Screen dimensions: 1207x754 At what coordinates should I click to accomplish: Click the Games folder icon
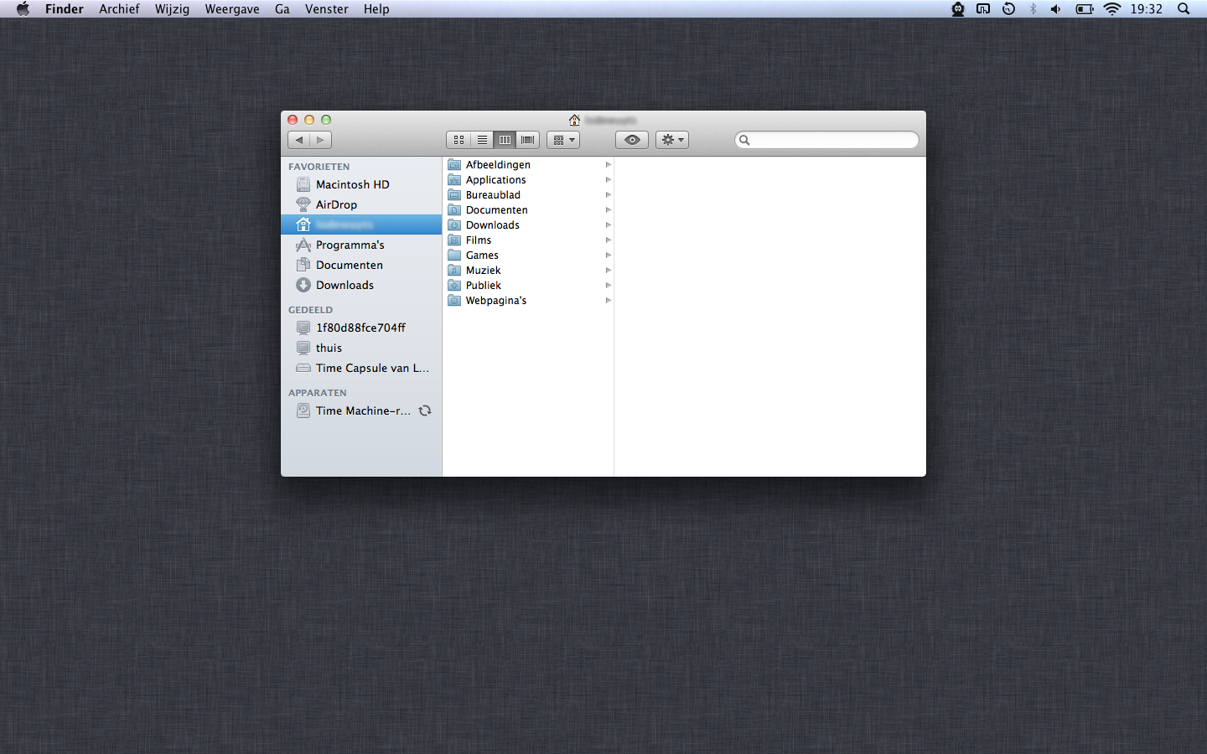coord(454,256)
